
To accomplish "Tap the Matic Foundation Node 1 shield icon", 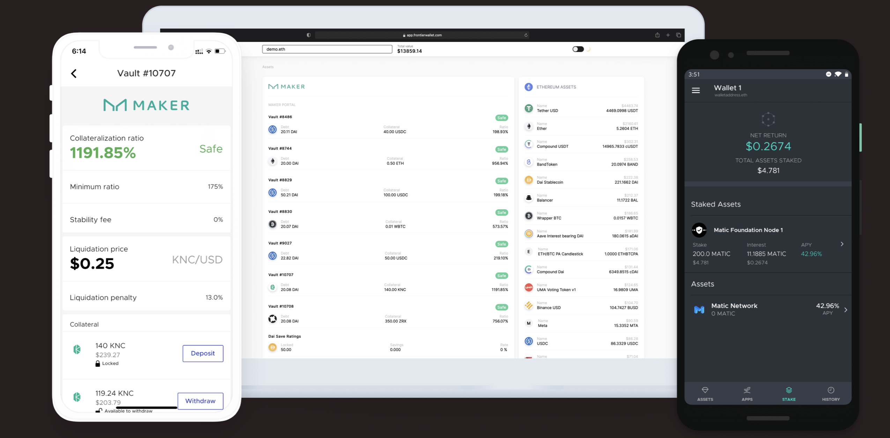I will (x=699, y=230).
